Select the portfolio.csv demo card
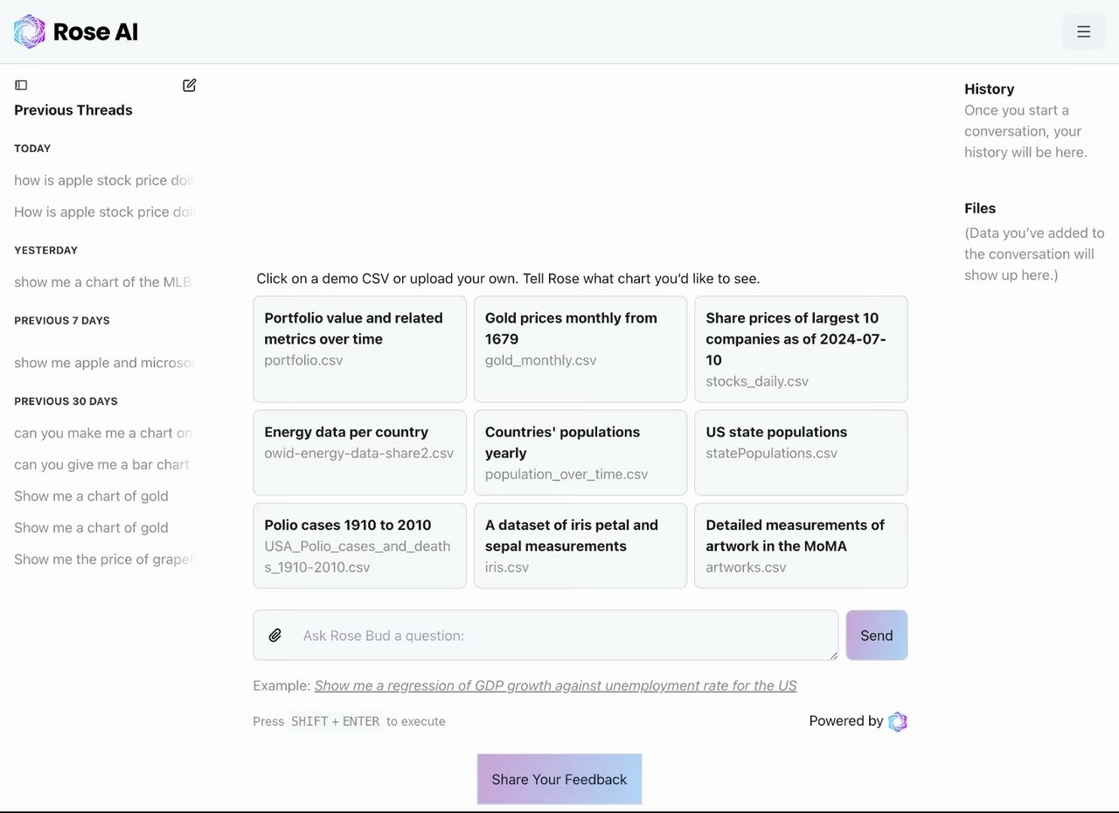Viewport: 1119px width, 813px height. 359,349
